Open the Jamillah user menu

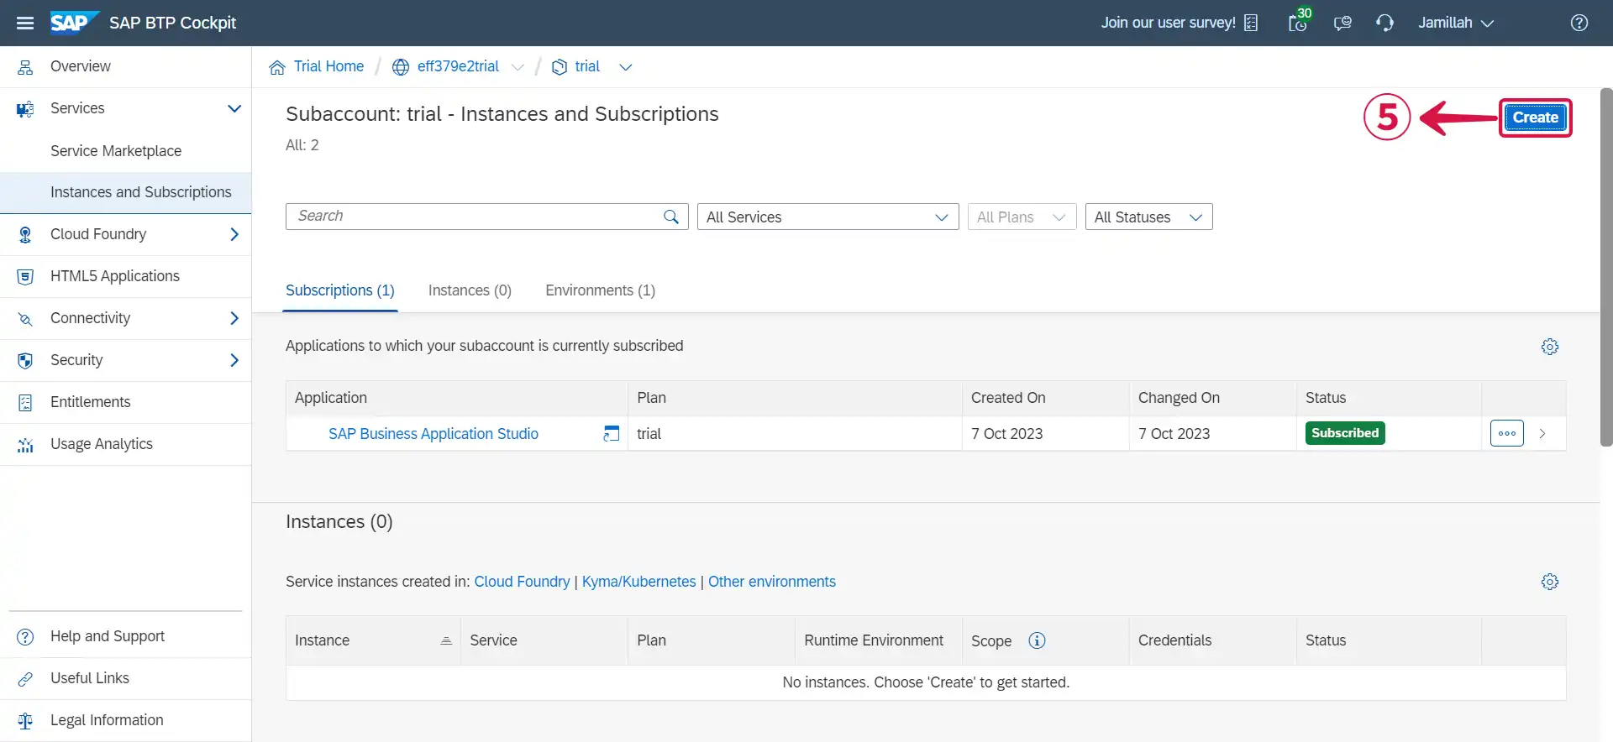(1456, 23)
